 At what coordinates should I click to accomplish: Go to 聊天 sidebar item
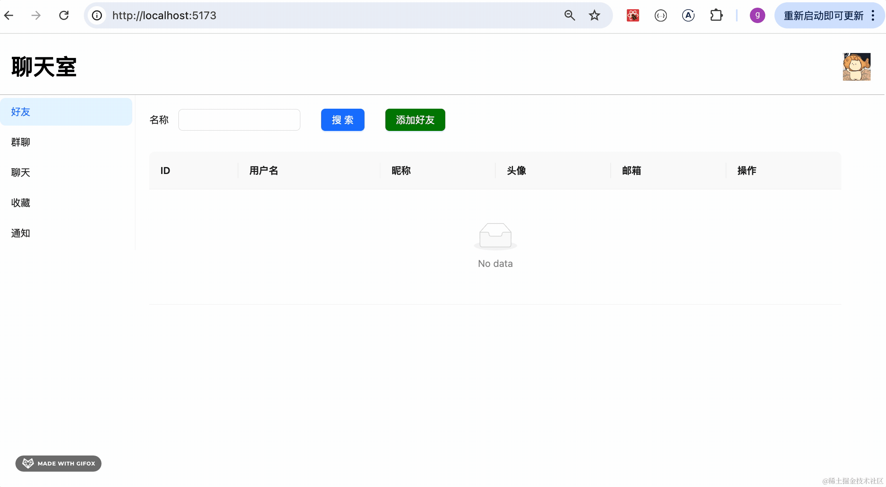pyautogui.click(x=21, y=172)
